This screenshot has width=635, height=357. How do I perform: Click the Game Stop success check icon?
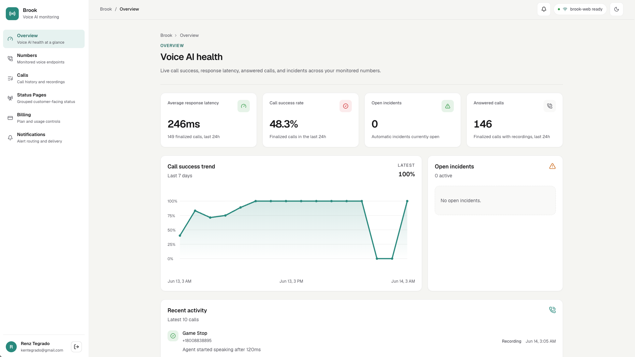coord(173,336)
